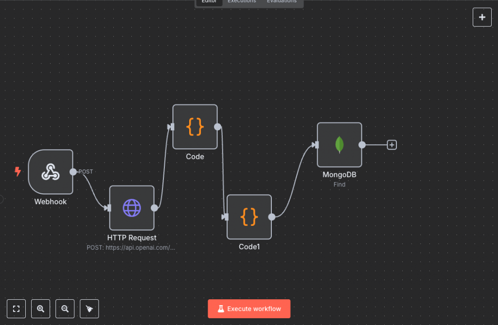Stay on the Editor tab
498x325 pixels.
[209, 1]
